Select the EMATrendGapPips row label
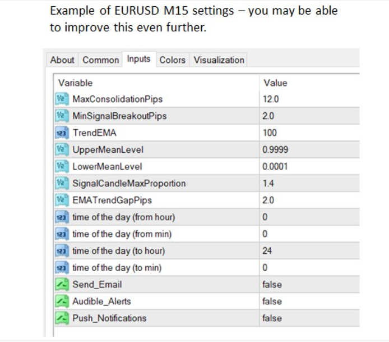389x342 pixels. click(112, 200)
